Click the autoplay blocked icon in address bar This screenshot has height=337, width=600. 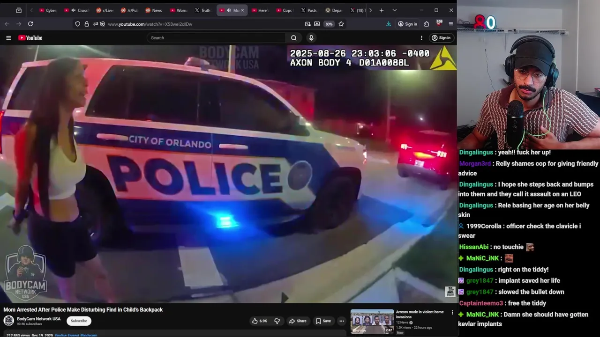coord(102,24)
